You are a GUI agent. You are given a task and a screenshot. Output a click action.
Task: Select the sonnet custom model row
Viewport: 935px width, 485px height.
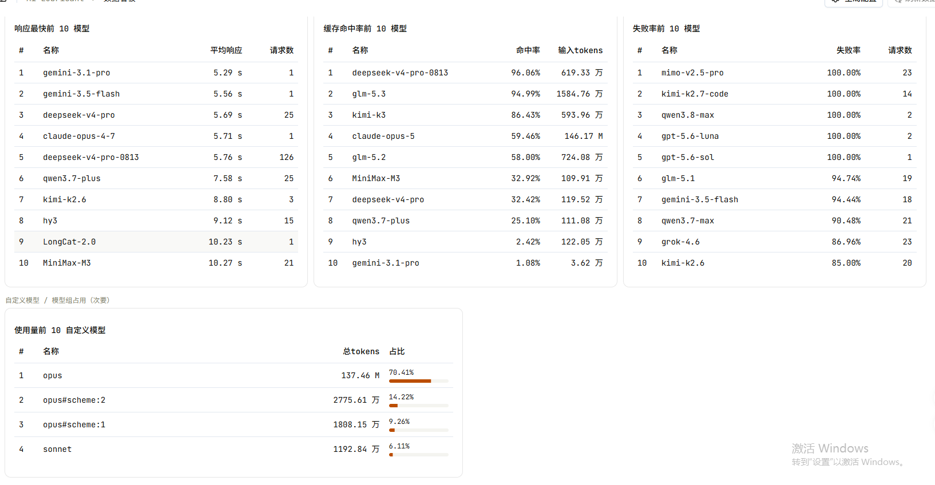pyautogui.click(x=233, y=449)
